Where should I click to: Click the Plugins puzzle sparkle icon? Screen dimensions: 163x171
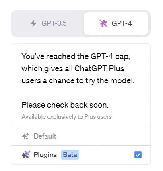26,155
